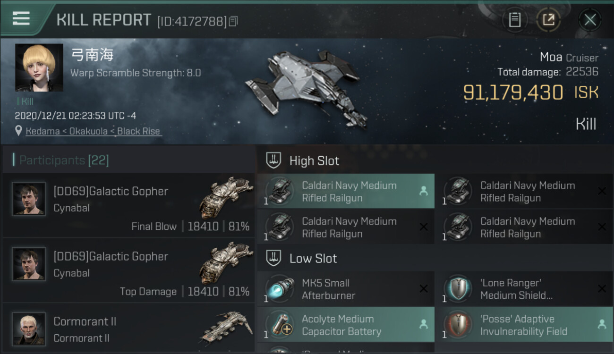Click the Low Slot section icon
The width and height of the screenshot is (614, 354).
[274, 258]
